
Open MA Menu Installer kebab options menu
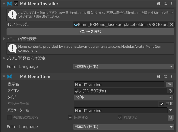tap(171, 4)
